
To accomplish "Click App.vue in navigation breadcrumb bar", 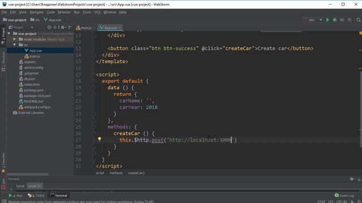I will (x=53, y=20).
